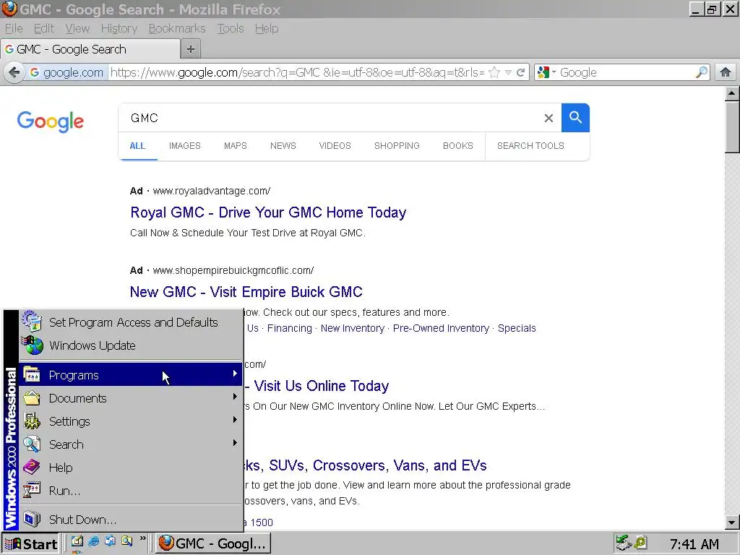Expand the Search submenu in Start menu
Screen dimensions: 740x555
point(131,444)
